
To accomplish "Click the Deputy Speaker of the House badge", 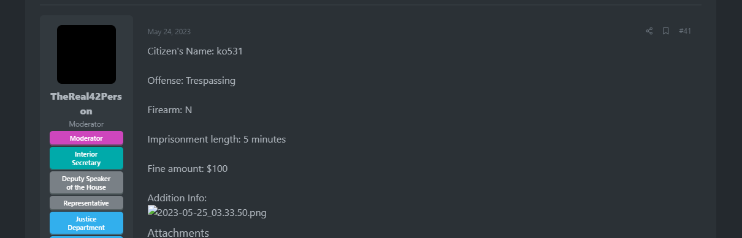I will 86,183.
